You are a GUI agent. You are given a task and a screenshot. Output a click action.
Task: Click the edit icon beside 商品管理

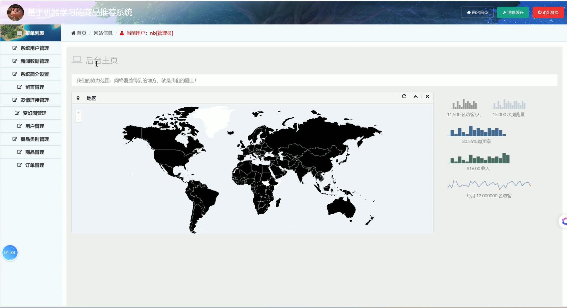click(x=19, y=152)
